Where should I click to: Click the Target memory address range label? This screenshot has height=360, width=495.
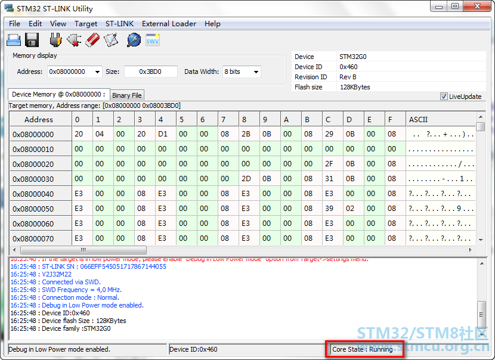pyautogui.click(x=95, y=105)
